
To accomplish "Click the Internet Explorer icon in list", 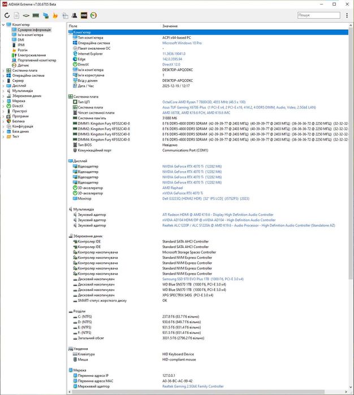I will [x=75, y=54].
